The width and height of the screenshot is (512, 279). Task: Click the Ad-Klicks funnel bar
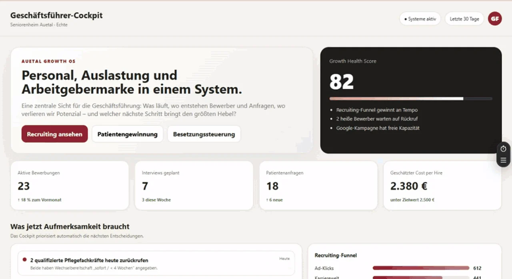pos(421,268)
